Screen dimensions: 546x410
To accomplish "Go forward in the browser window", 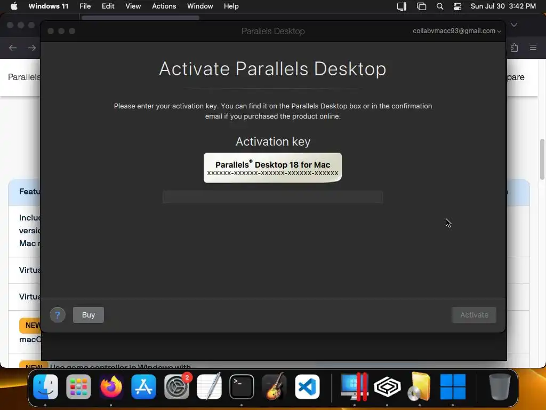I will click(31, 48).
